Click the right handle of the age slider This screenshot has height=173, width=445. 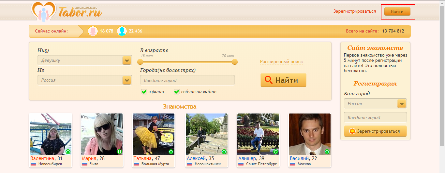(234, 62)
